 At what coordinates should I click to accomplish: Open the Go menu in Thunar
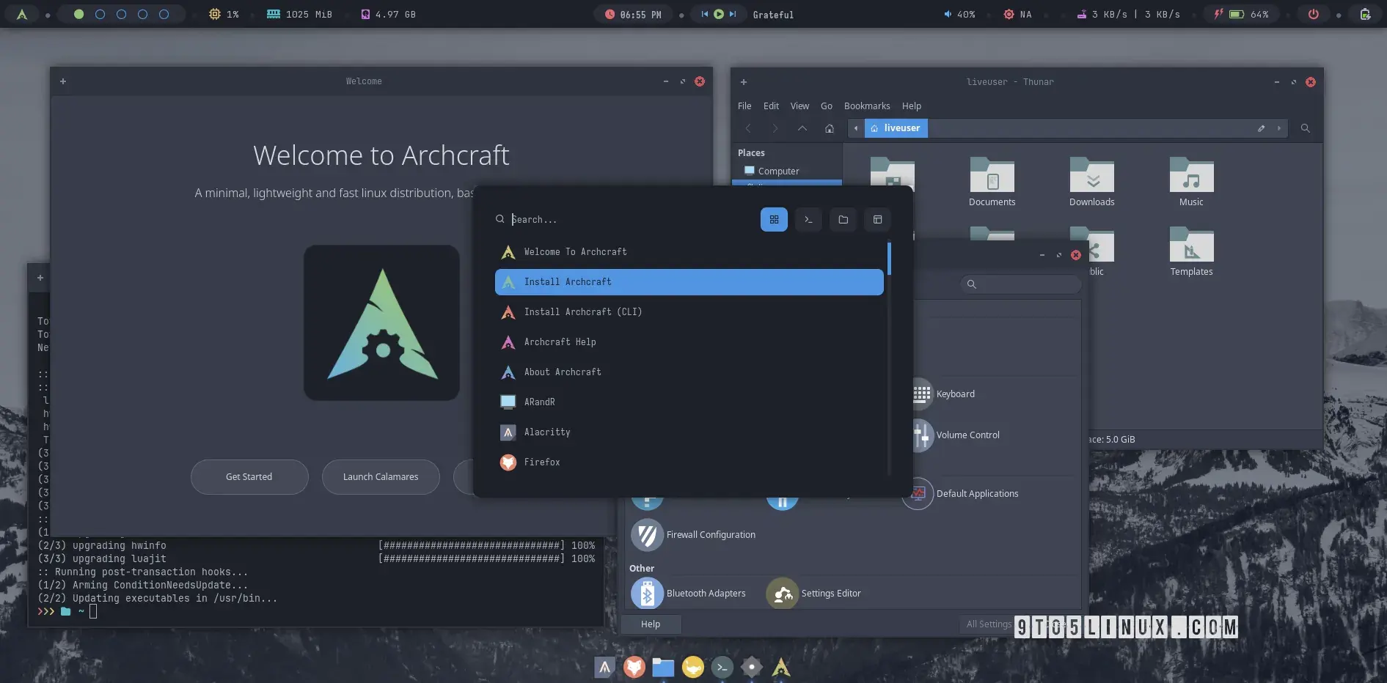[827, 106]
